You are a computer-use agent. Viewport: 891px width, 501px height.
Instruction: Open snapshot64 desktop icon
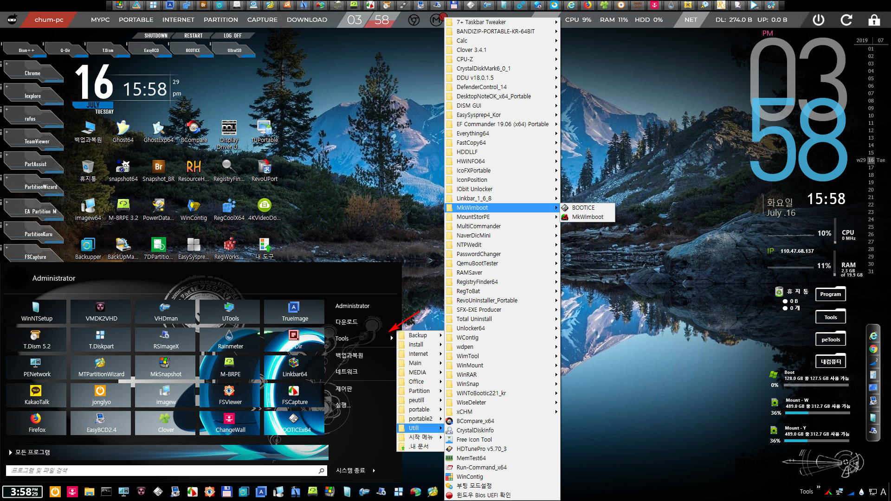[x=123, y=170]
